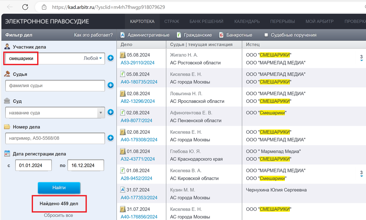Add another judge with the plus icon

tap(110, 85)
